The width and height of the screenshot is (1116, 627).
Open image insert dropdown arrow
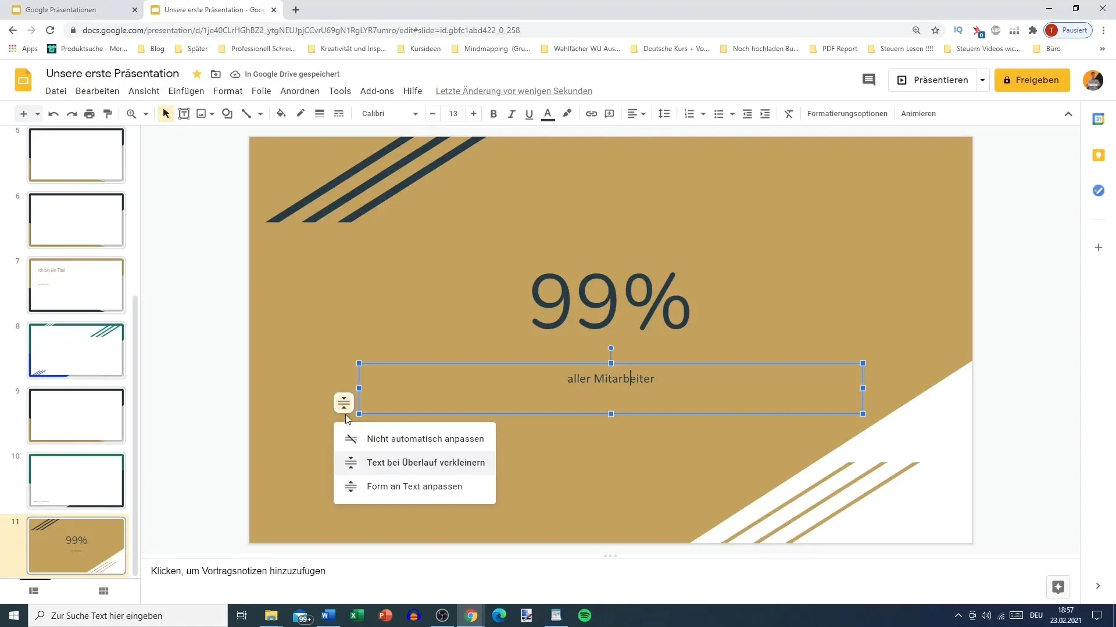click(x=212, y=114)
